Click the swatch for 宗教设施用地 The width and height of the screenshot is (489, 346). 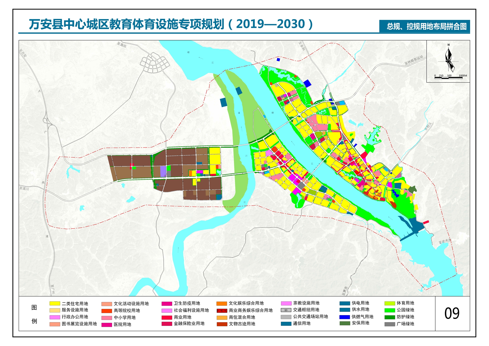tap(286, 303)
